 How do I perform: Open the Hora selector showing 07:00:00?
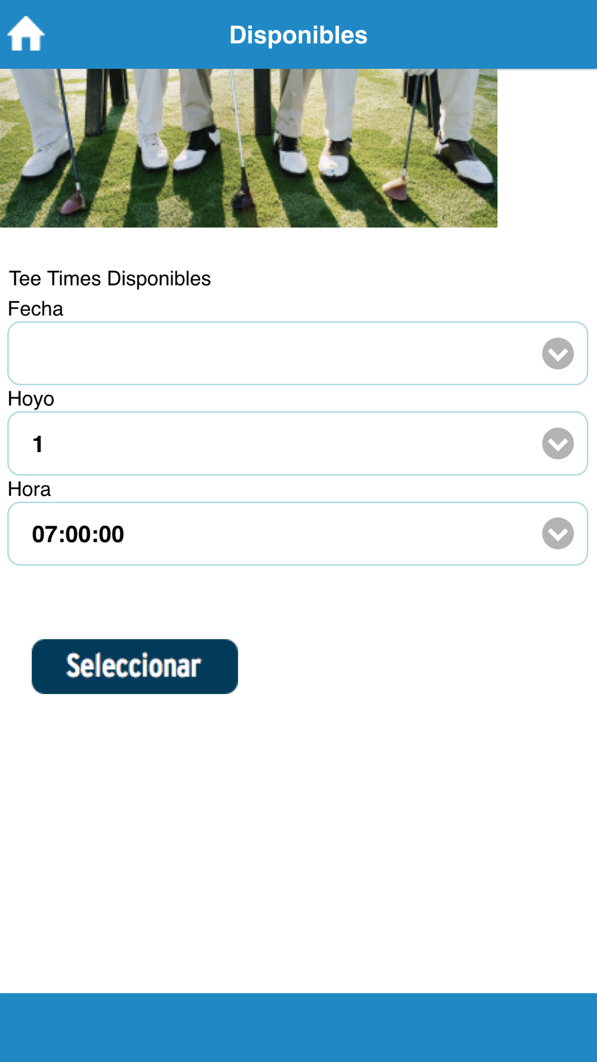297,533
